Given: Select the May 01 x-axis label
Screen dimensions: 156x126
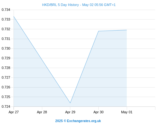Looking at the screenshot, I should click(x=127, y=112).
